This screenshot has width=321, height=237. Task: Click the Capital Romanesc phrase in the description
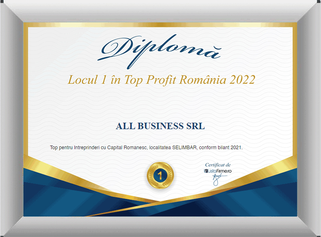tap(127, 148)
